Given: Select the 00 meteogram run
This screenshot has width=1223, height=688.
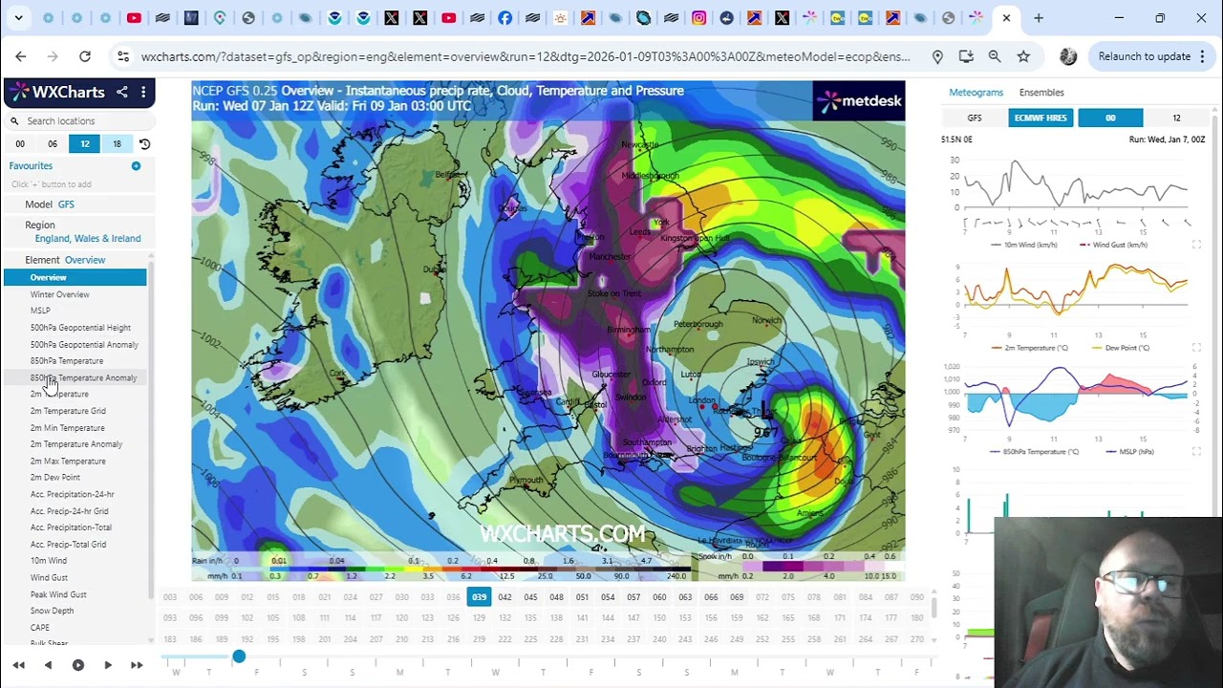Looking at the screenshot, I should 1110,118.
